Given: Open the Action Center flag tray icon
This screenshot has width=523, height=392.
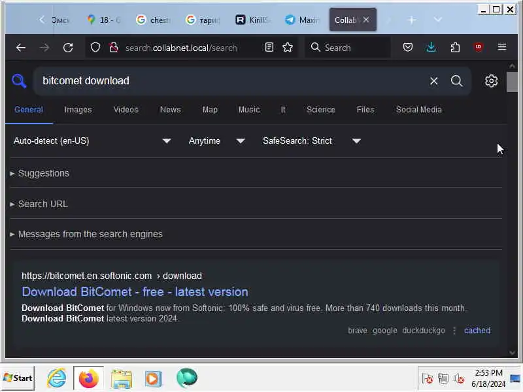Looking at the screenshot, I should tap(428, 379).
